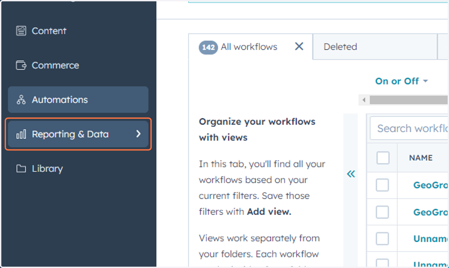This screenshot has width=449, height=268.
Task: Check the second GeoGro workflow checkbox
Action: point(383,212)
